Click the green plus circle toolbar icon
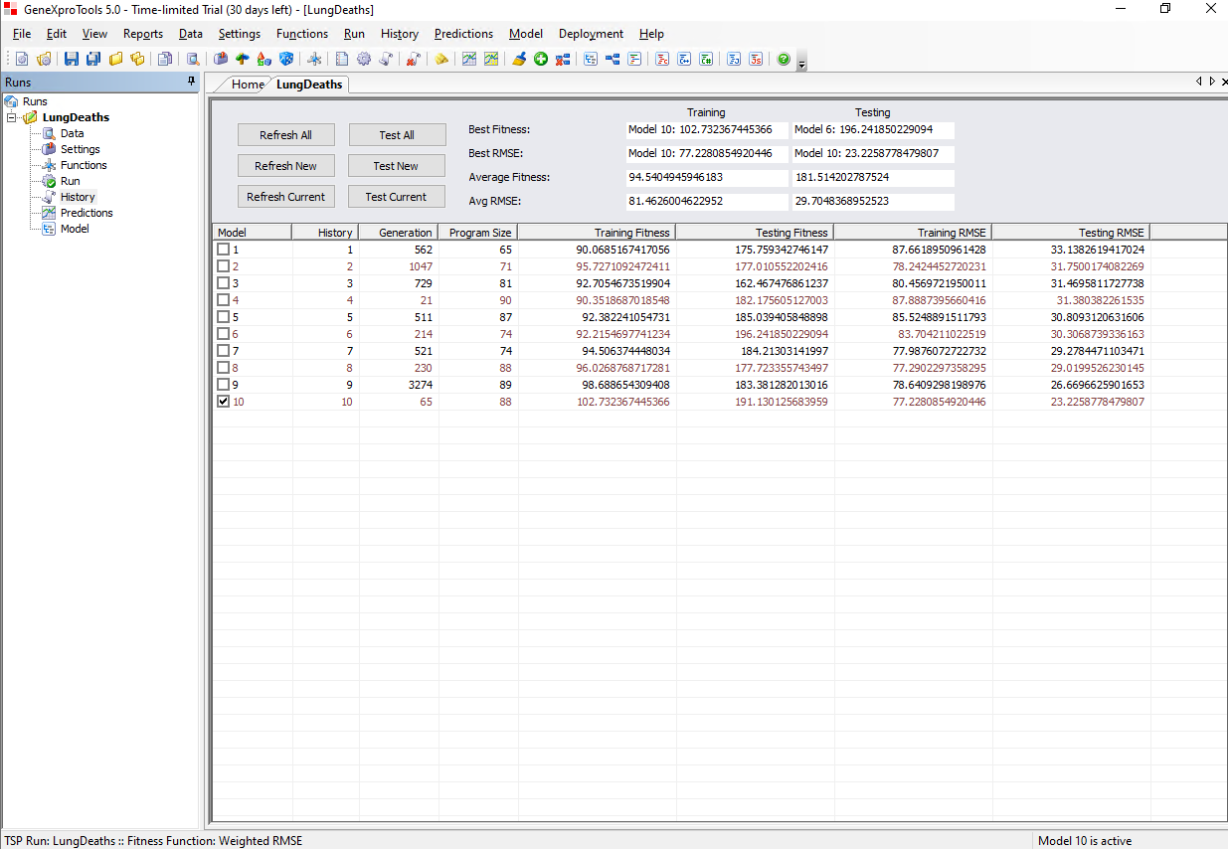Screen dimensions: 1228x849 point(541,60)
